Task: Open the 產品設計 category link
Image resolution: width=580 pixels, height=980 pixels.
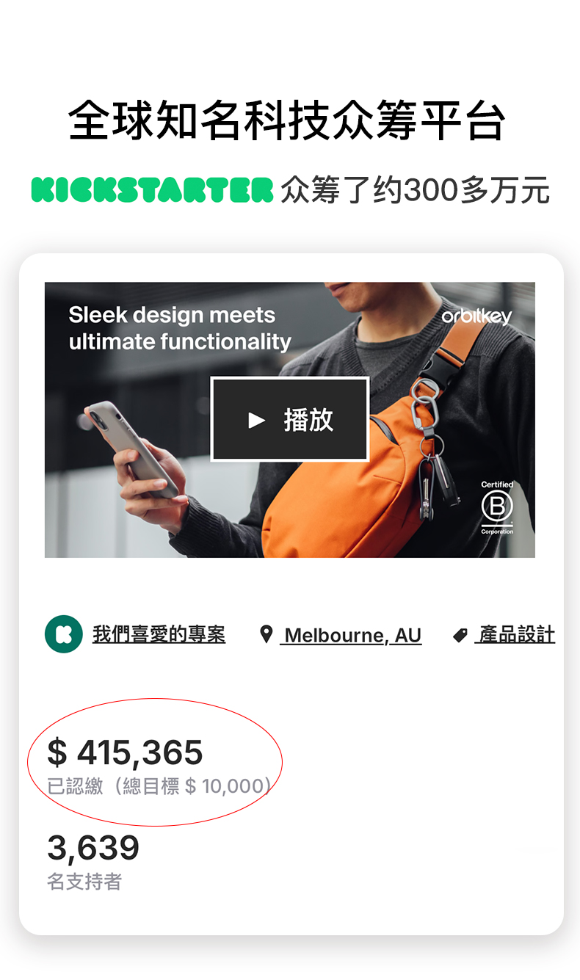Action: point(515,634)
